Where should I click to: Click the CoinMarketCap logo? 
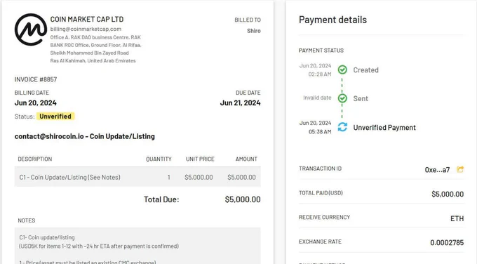(31, 29)
